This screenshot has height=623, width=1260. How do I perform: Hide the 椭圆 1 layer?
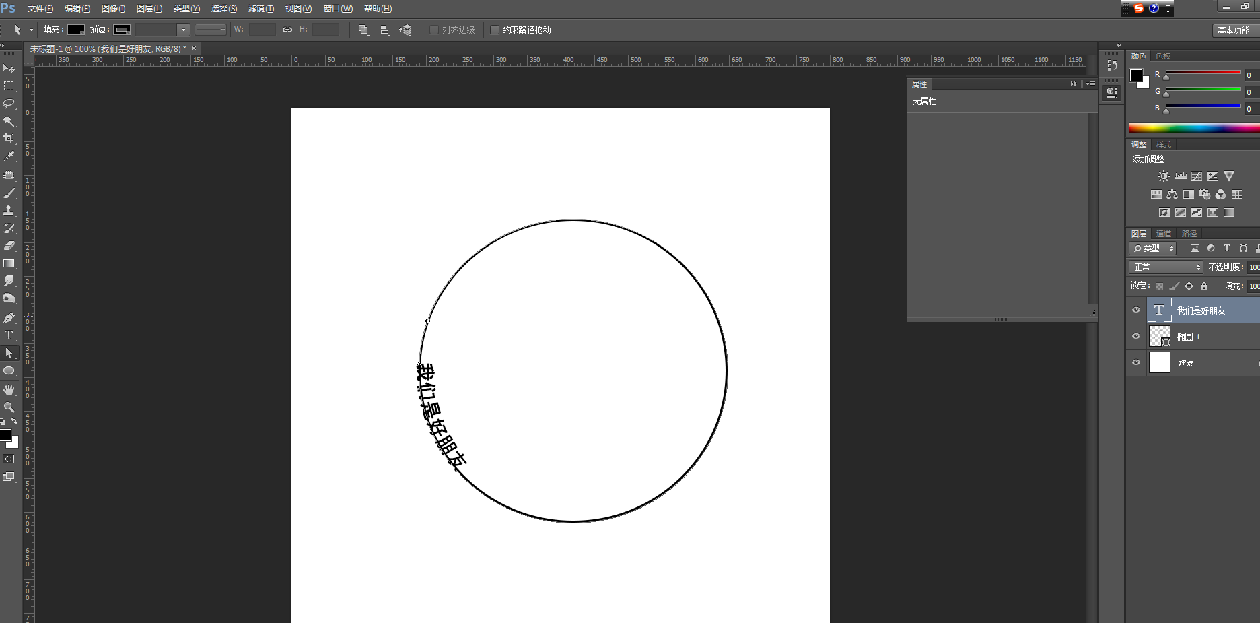click(x=1136, y=336)
